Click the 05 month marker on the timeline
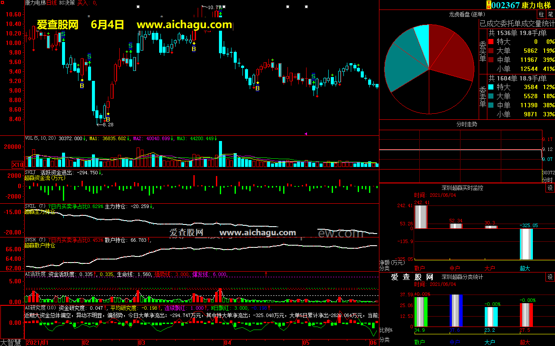 (x=306, y=343)
